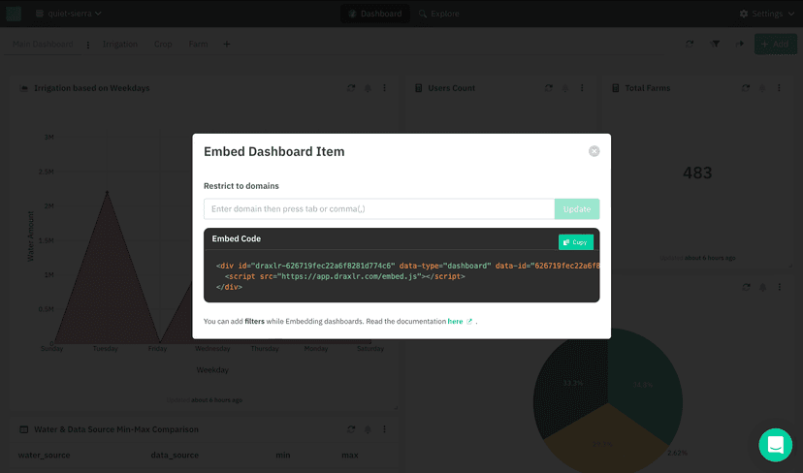Close the Embed Dashboard Item dialog
Viewport: 803px width, 473px height.
tap(594, 151)
